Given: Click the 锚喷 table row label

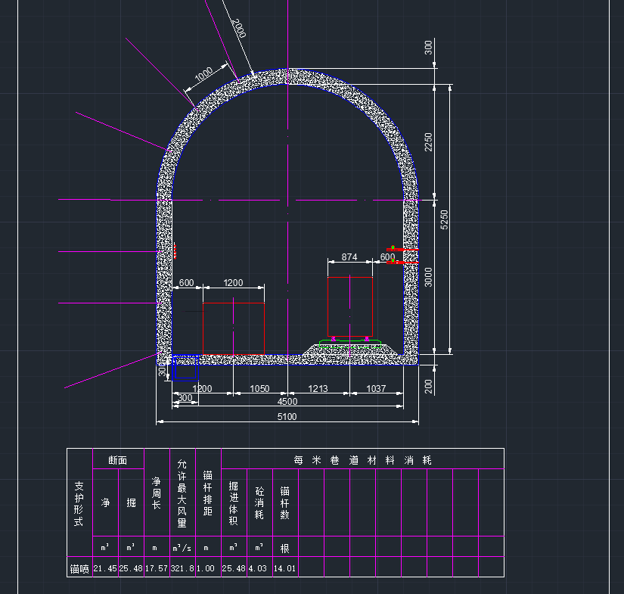Looking at the screenshot, I should pos(79,569).
